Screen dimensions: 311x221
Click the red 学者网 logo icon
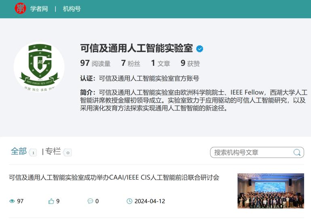[x=21, y=8]
